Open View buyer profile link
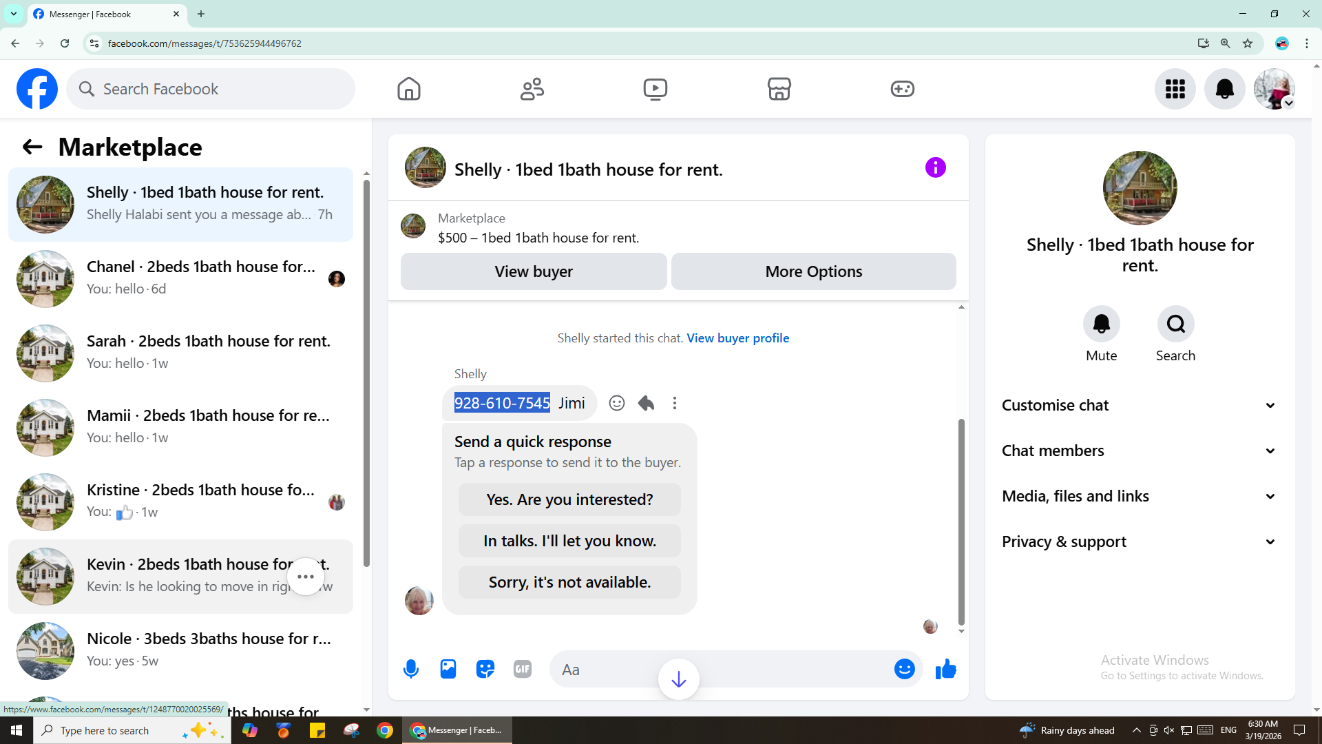This screenshot has width=1322, height=744. coord(737,338)
